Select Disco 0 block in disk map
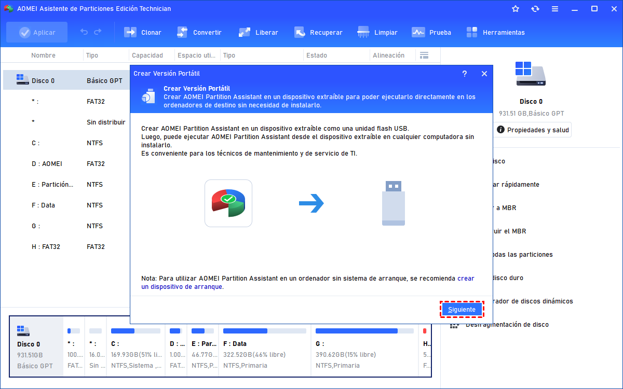Viewport: 623px width, 389px height. tap(37, 346)
